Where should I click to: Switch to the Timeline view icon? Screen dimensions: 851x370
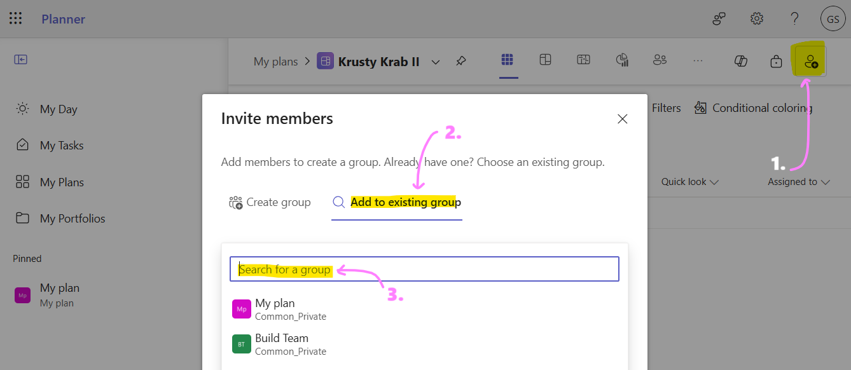click(x=583, y=60)
